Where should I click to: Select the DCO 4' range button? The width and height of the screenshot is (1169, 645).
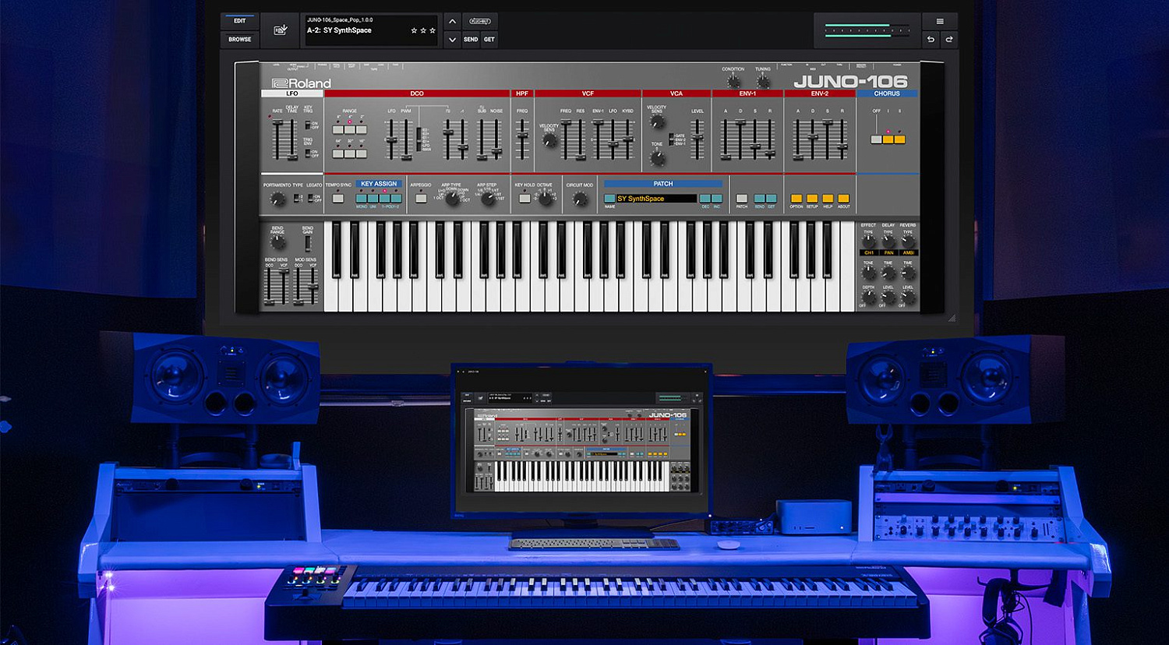[x=350, y=130]
